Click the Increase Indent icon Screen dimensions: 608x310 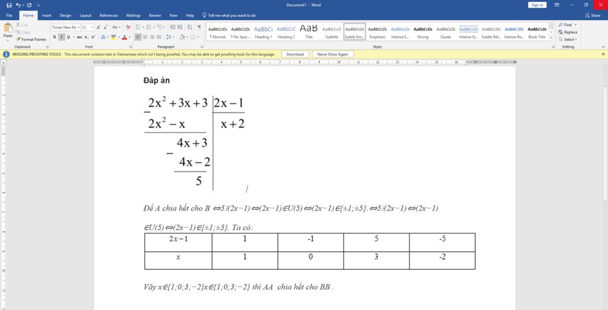(x=180, y=27)
